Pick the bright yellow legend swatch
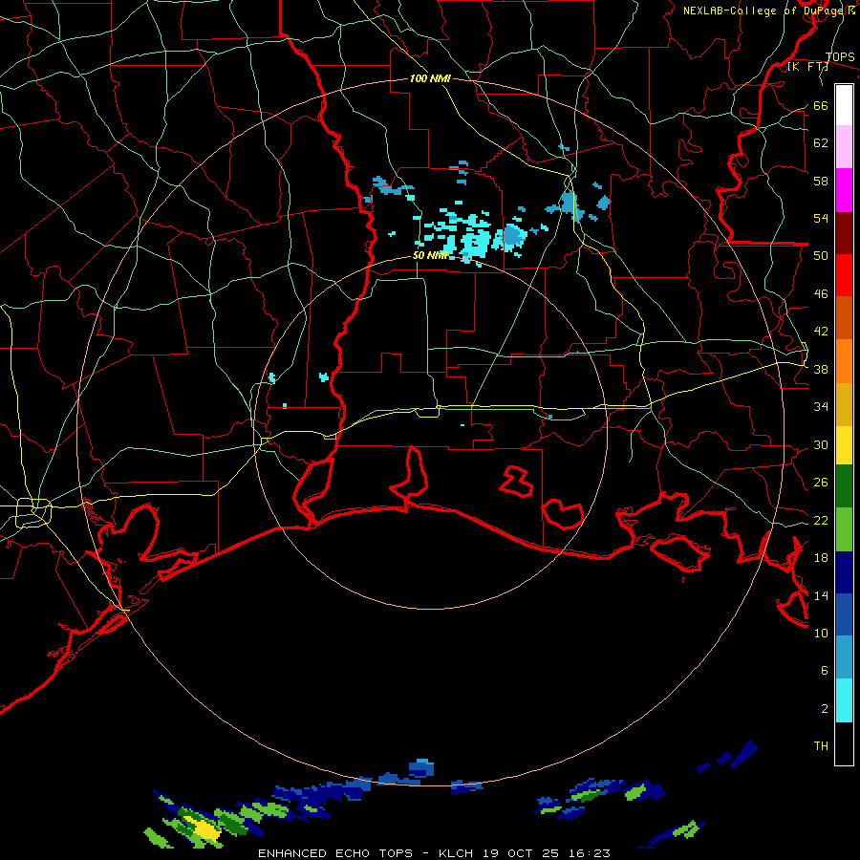Screen dimensions: 860x860 (x=844, y=445)
